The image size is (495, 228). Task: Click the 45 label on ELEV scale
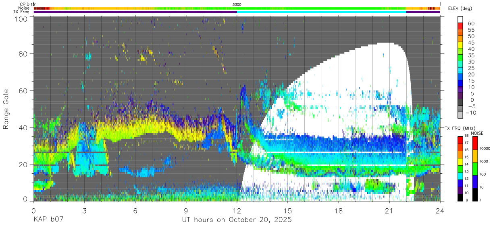click(471, 42)
